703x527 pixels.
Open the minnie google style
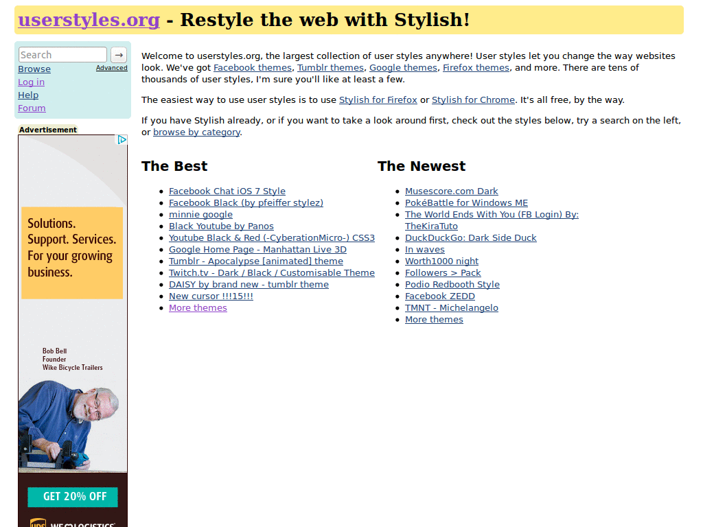click(x=200, y=215)
